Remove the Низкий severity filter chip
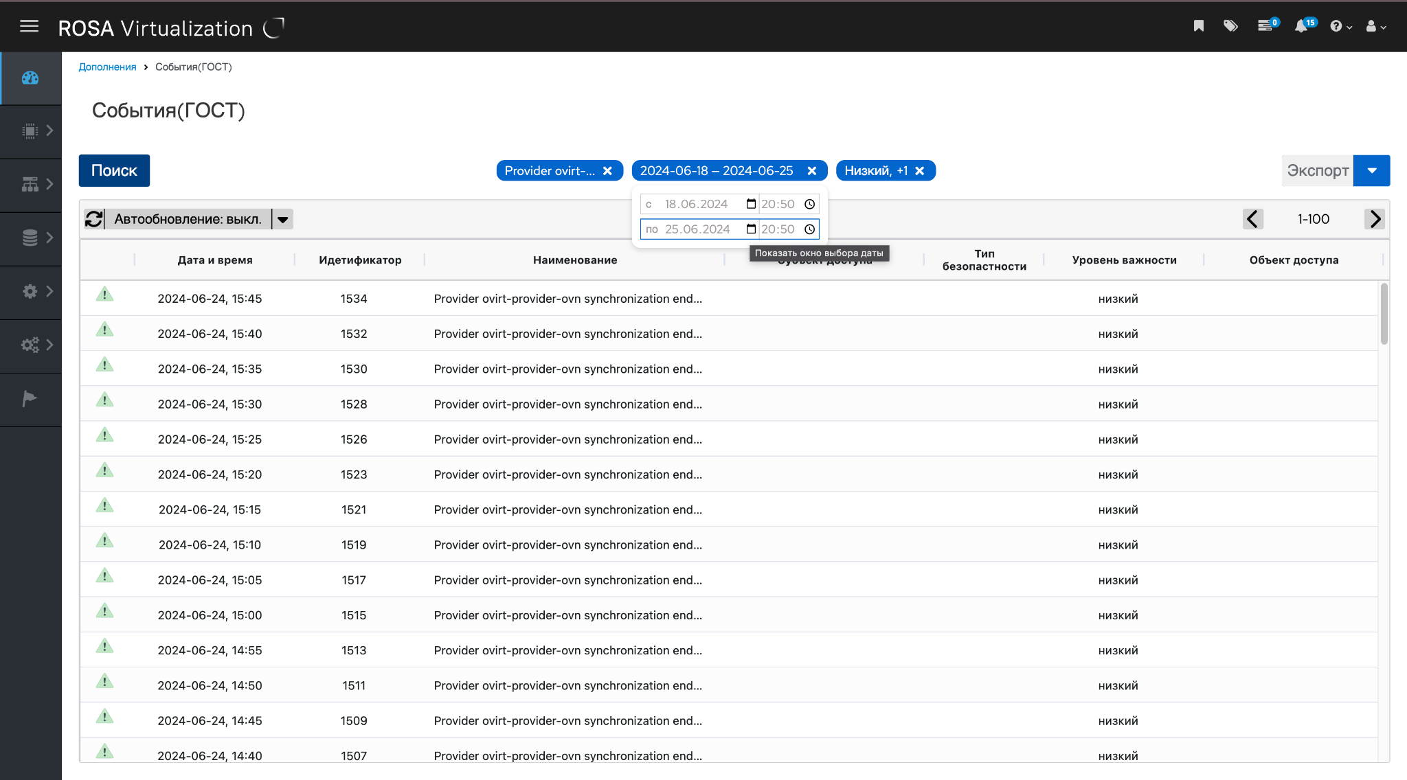The height and width of the screenshot is (780, 1407). point(920,171)
